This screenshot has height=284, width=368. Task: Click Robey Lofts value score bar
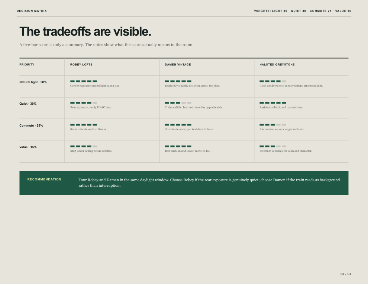coord(84,146)
